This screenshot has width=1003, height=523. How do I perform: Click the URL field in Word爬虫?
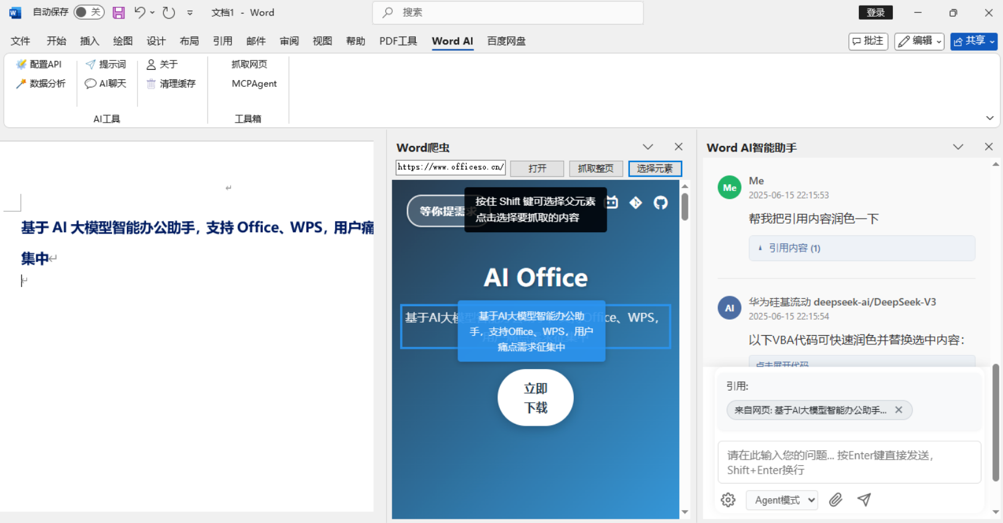click(451, 168)
